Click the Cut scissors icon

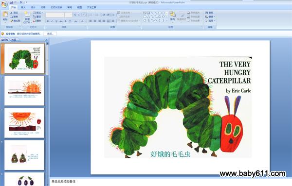[x=12, y=13]
